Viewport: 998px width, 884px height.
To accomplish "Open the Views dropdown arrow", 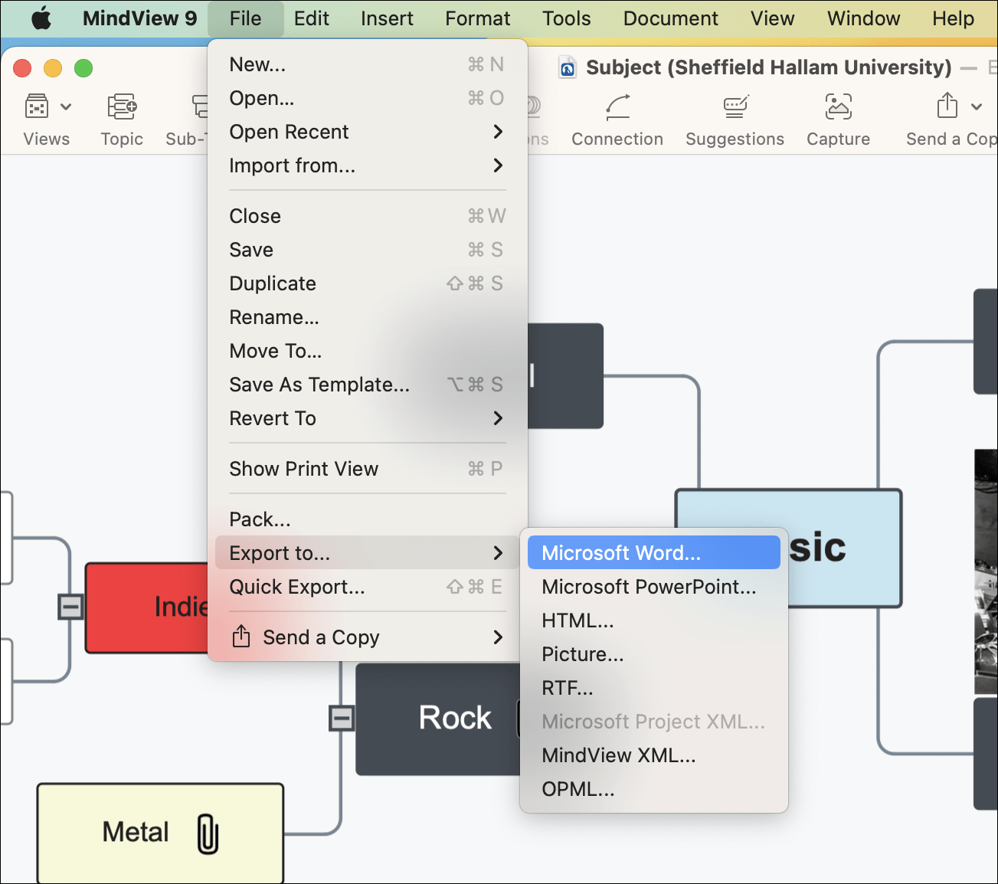I will click(66, 107).
